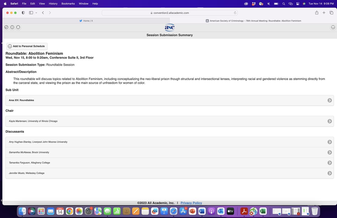Switch to the Home / X tab
This screenshot has height=218, width=337.
point(86,20)
